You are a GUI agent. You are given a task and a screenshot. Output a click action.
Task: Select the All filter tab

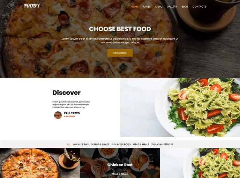pos(68,144)
